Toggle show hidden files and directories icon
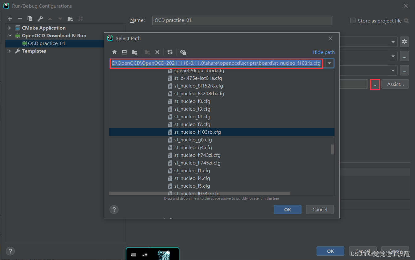 pos(183,52)
